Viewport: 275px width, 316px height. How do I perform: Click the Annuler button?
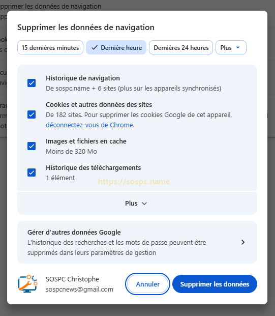click(147, 284)
